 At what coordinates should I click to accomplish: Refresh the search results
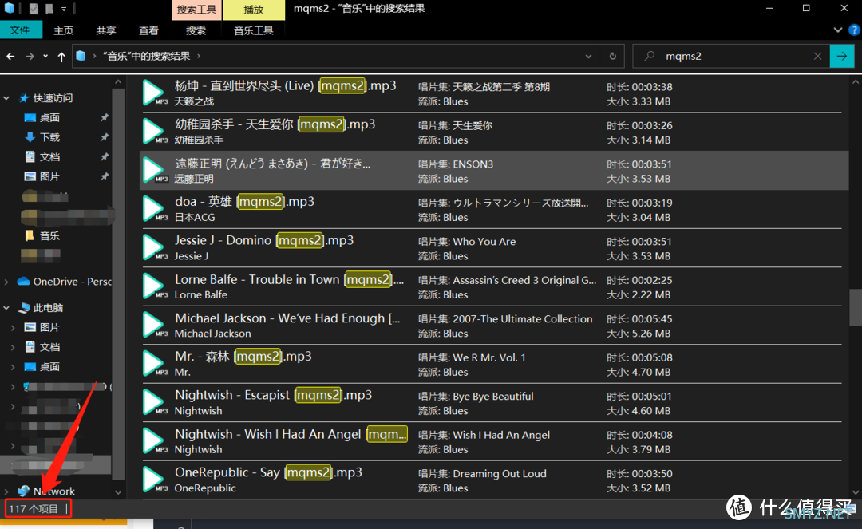tap(612, 56)
